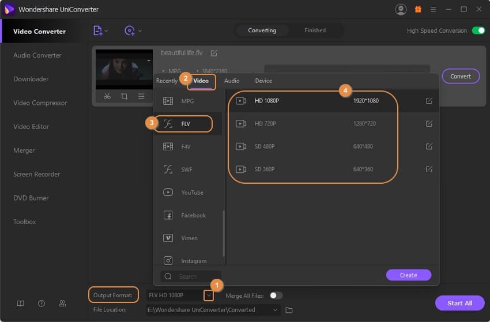This screenshot has height=322, width=490.
Task: Choose SWF format in list
Action: [x=187, y=169]
